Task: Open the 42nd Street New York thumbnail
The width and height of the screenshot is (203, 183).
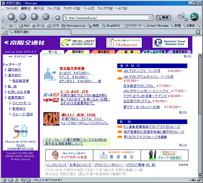Action: pos(52,119)
